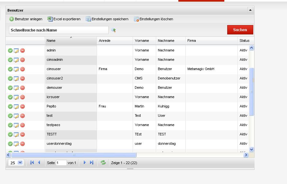Image resolution: width=287 pixels, height=184 pixels.
Task: Edit the userdonnerstag entry
Action: 16,144
